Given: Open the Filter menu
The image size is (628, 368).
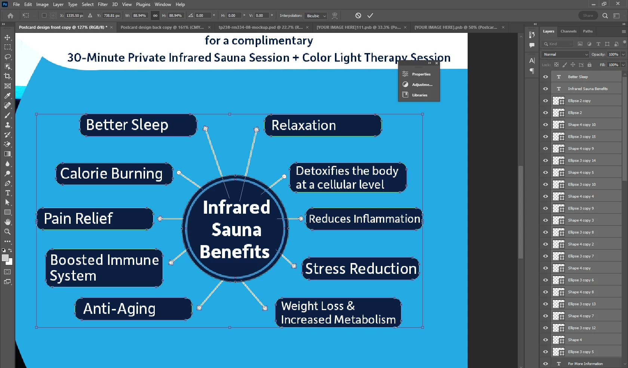Looking at the screenshot, I should (x=103, y=4).
